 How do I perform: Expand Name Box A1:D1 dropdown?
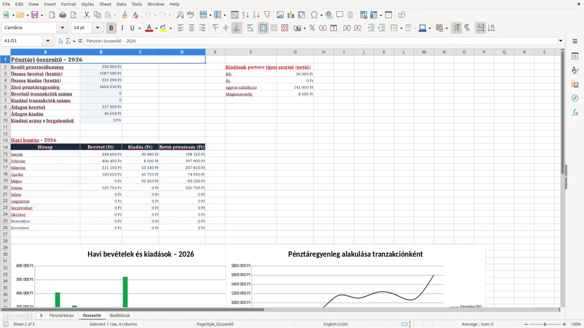pos(48,41)
